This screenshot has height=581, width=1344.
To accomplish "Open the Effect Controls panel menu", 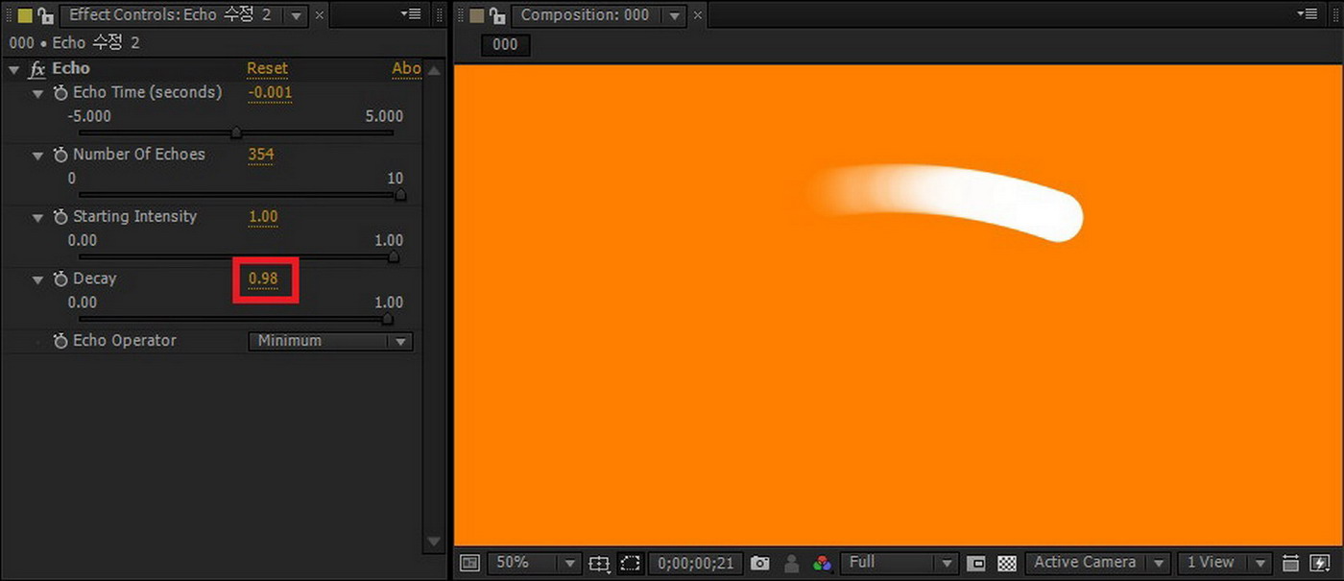I will click(412, 14).
